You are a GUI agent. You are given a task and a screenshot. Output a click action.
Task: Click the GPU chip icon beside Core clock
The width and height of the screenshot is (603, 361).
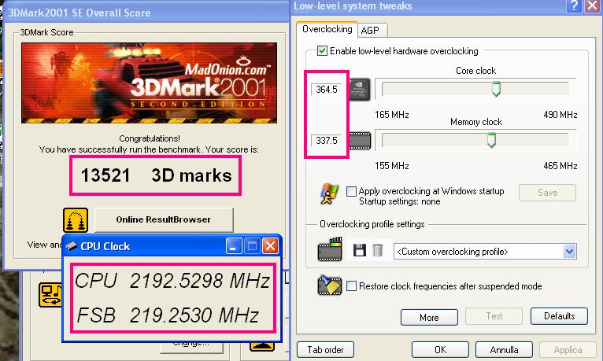(360, 90)
